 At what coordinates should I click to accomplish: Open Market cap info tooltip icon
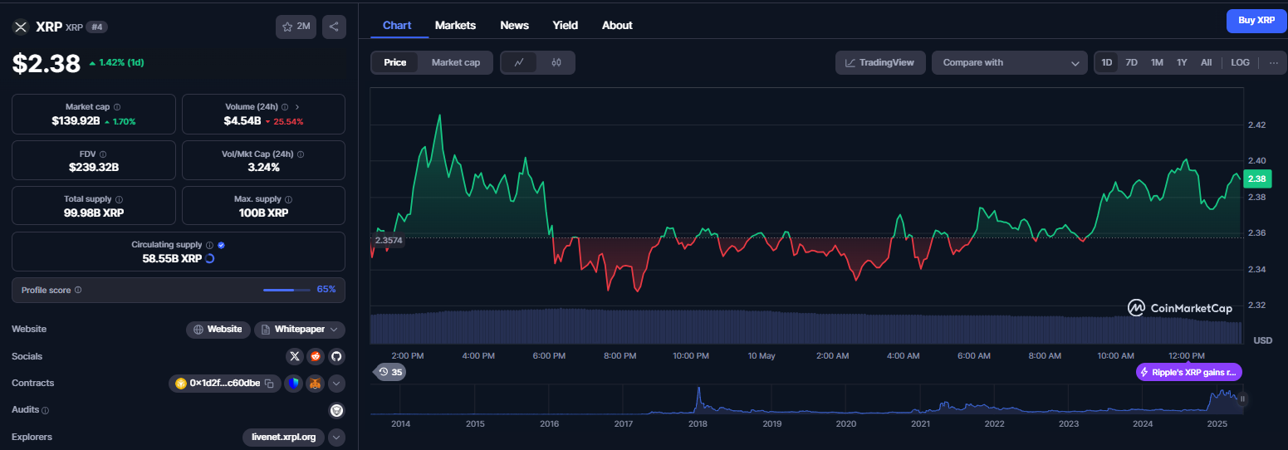tap(116, 107)
